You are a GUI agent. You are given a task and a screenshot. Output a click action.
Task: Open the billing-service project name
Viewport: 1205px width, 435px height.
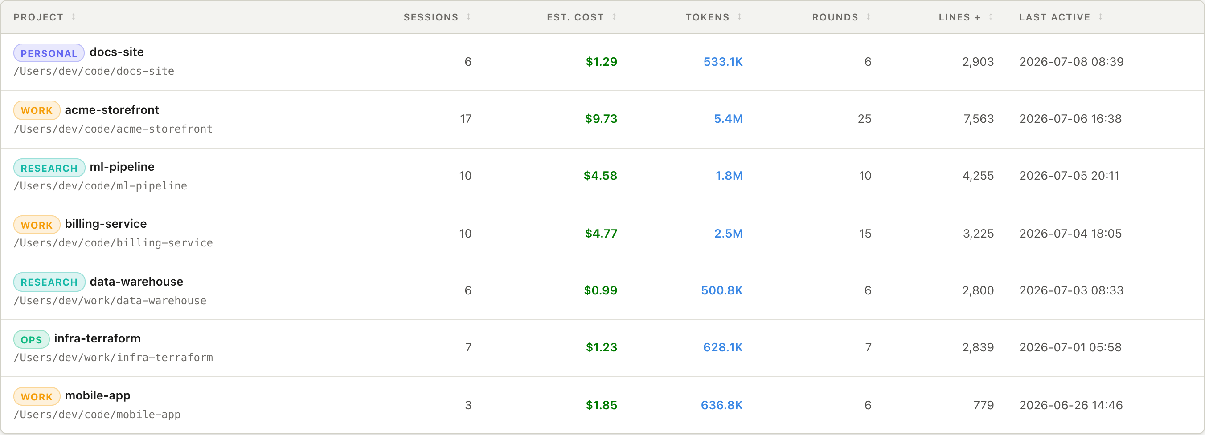tap(106, 224)
